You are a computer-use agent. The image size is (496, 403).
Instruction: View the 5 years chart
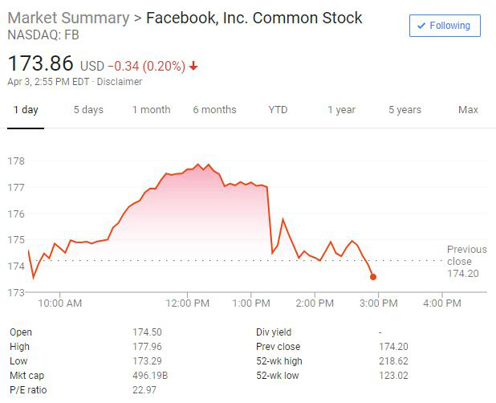click(x=405, y=110)
